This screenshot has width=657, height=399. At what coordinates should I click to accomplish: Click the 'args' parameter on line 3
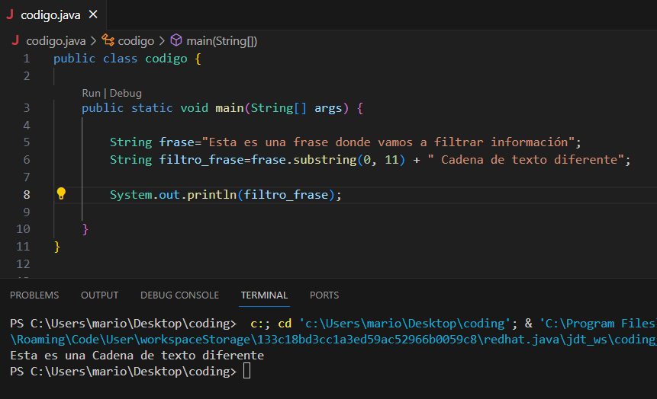click(328, 108)
